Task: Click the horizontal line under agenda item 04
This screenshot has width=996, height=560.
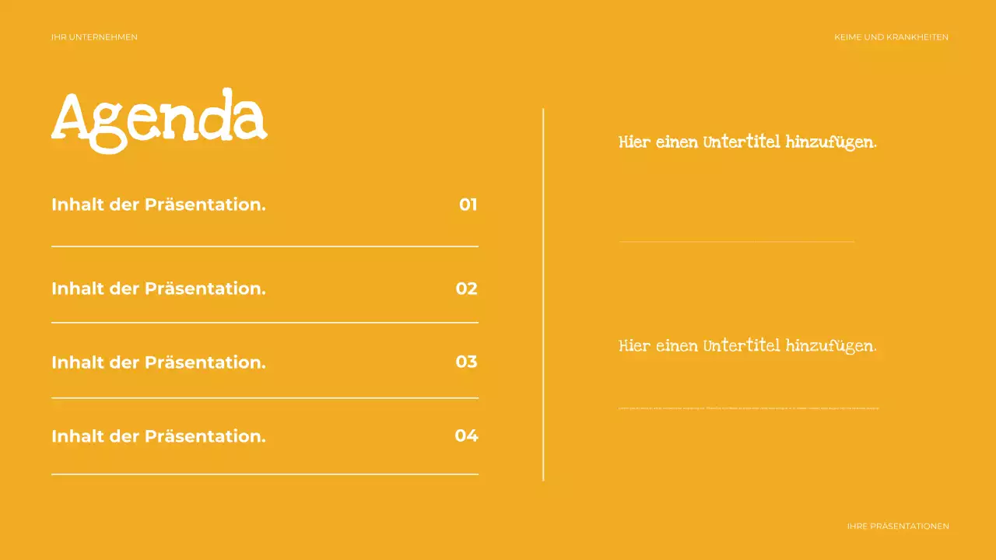Action: coord(265,474)
